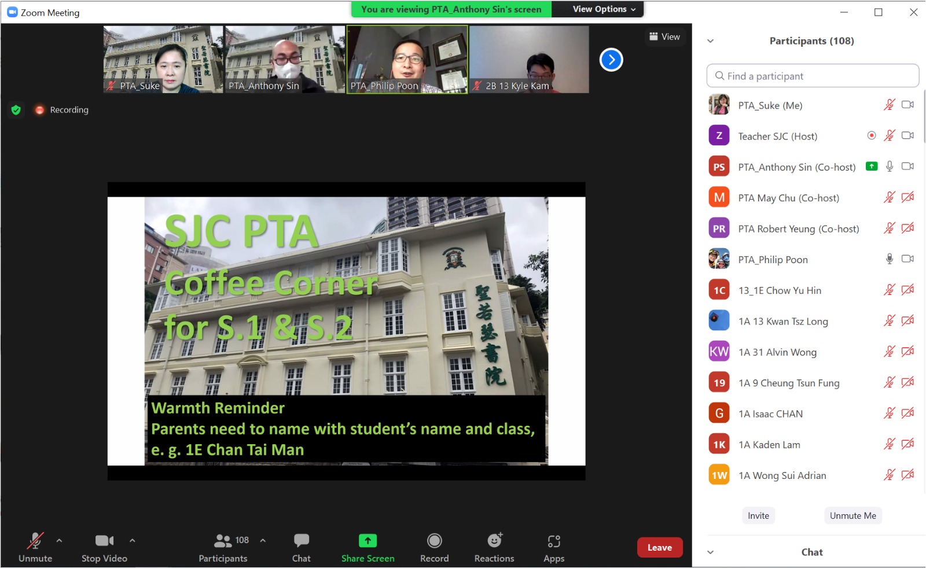Image resolution: width=926 pixels, height=568 pixels.
Task: Unmute your microphone in the toolbar
Action: coord(35,541)
